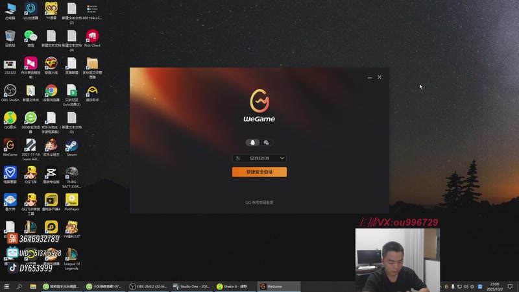Image resolution: width=519 pixels, height=292 pixels.
Task: Open the 232323 desktop image file
Action: click(x=10, y=66)
